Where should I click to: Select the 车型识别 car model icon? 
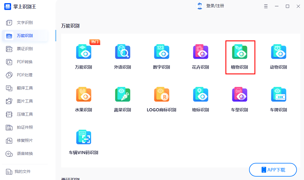tap(239, 95)
